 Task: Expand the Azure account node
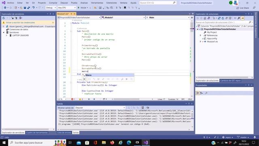pyautogui.click(x=4, y=26)
